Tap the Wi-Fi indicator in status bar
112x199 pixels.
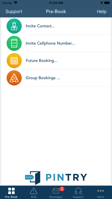pyautogui.click(x=16, y=3)
